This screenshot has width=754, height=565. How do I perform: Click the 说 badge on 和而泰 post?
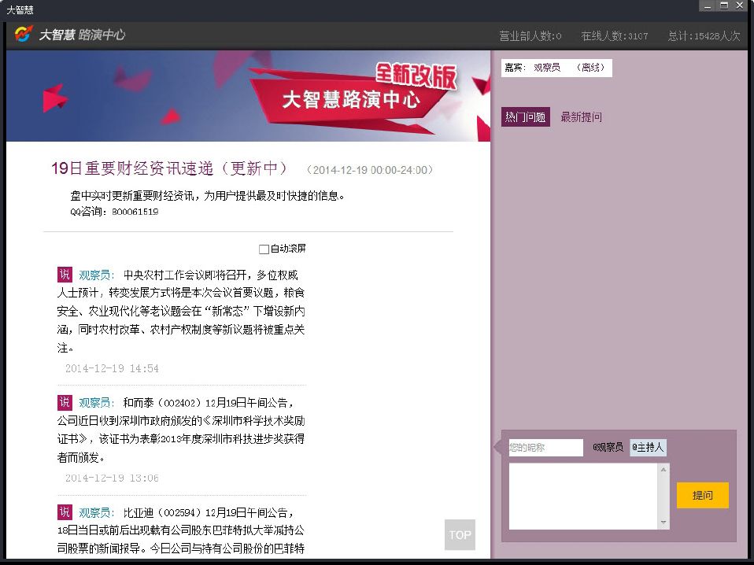pos(65,402)
